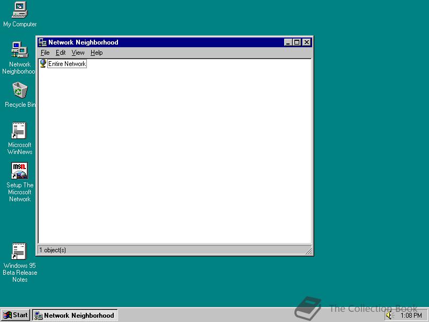Click the volume speaker tray icon
This screenshot has width=429, height=322.
[x=389, y=316]
